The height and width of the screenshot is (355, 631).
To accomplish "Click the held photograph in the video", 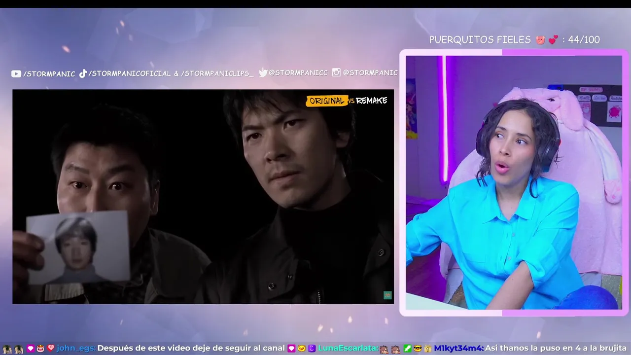I will [x=78, y=248].
